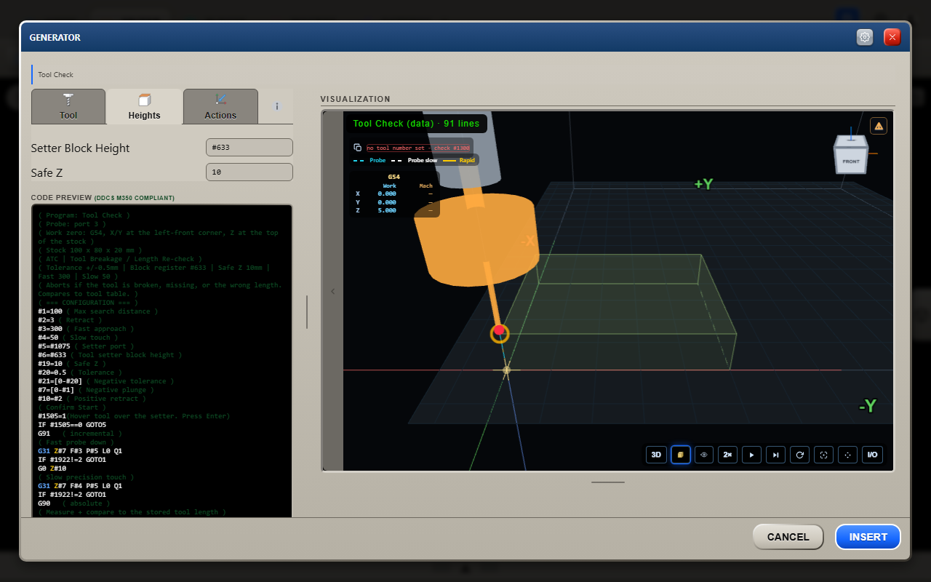Click the IF #1505==0 GOTO5 line
This screenshot has width=931, height=582.
[x=72, y=425]
